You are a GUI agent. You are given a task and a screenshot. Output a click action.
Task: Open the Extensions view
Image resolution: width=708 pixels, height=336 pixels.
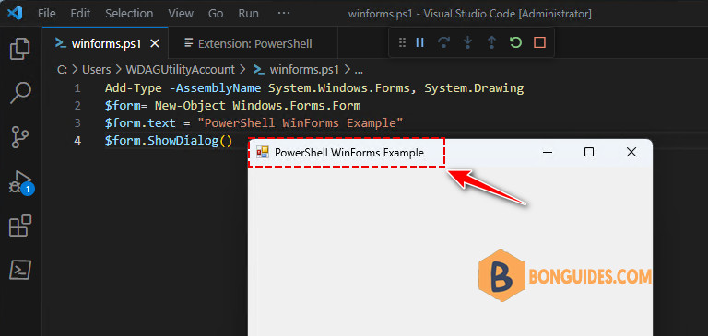pos(20,226)
